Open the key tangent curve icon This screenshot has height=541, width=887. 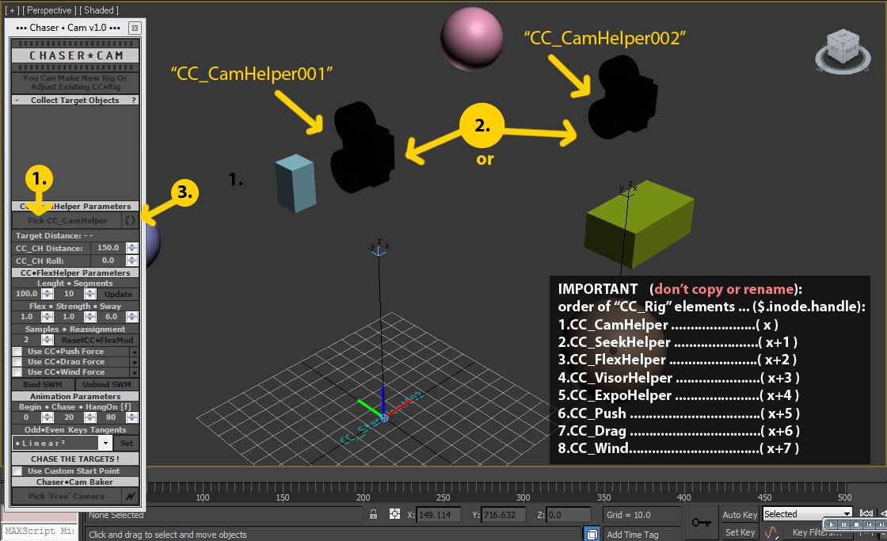(x=770, y=533)
